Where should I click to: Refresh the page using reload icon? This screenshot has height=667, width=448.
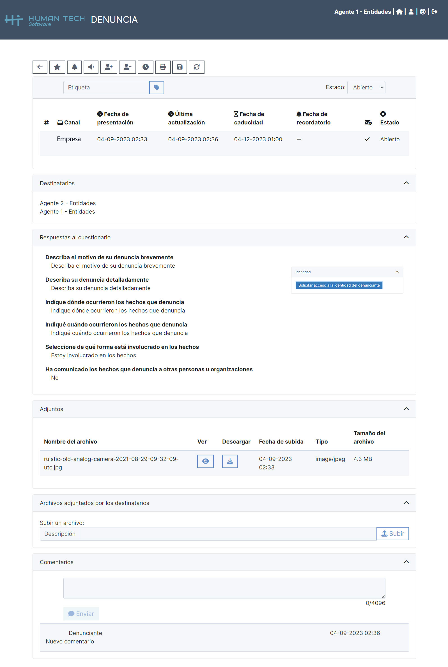click(x=197, y=67)
